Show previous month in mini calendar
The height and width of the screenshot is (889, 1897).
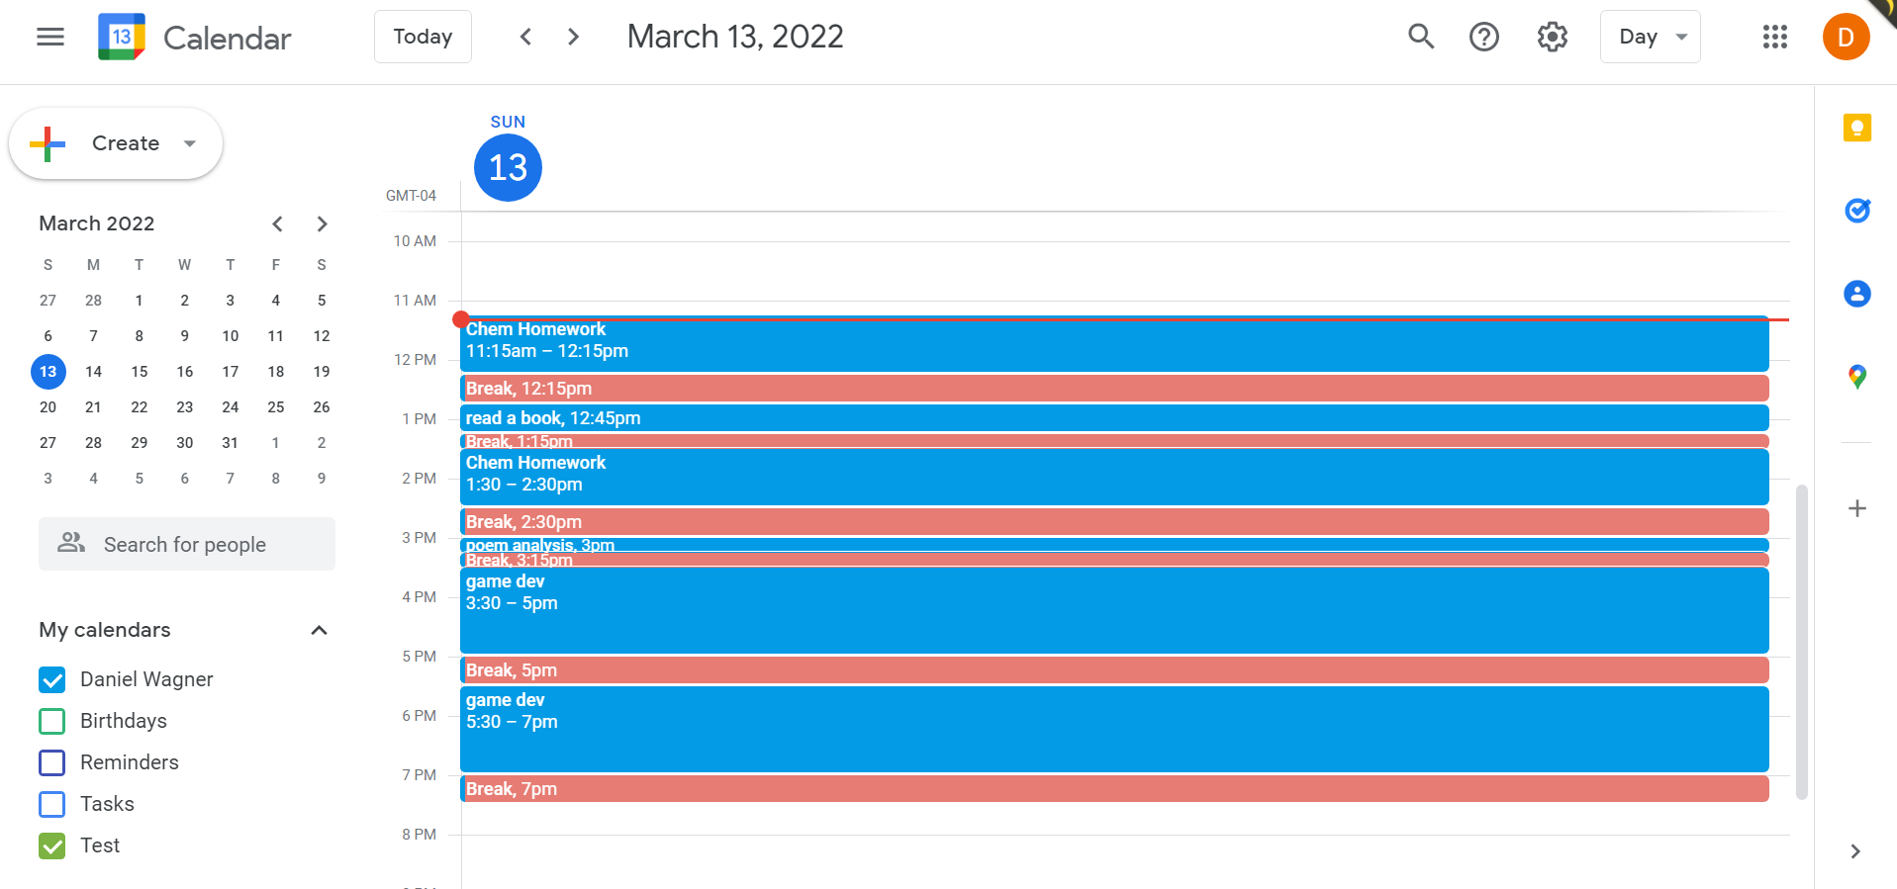point(278,223)
